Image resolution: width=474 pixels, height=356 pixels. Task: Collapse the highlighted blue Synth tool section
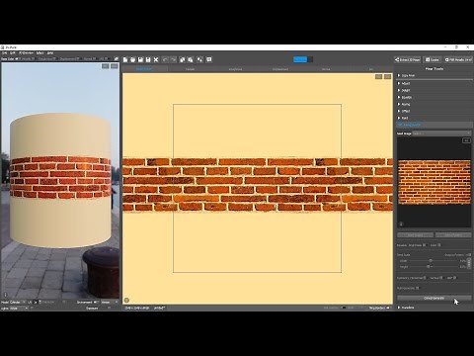(x=434, y=125)
